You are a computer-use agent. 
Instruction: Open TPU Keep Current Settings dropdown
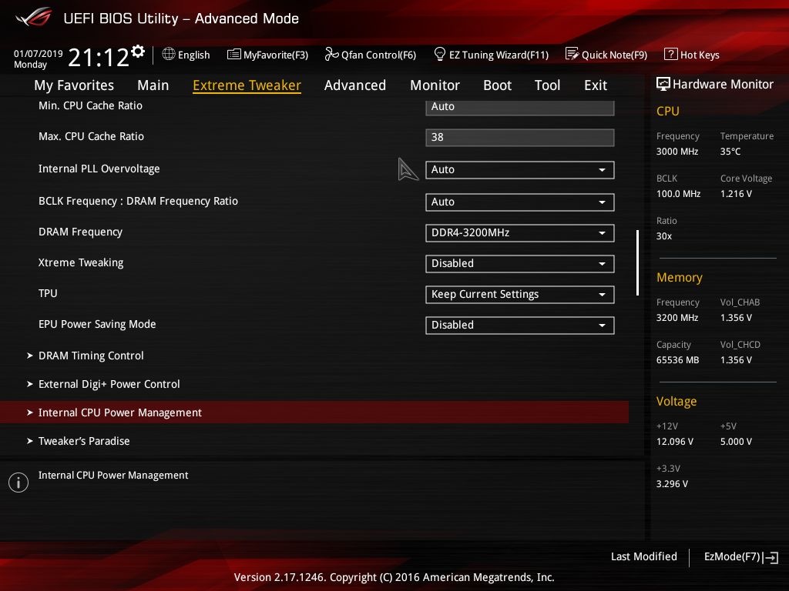point(520,295)
